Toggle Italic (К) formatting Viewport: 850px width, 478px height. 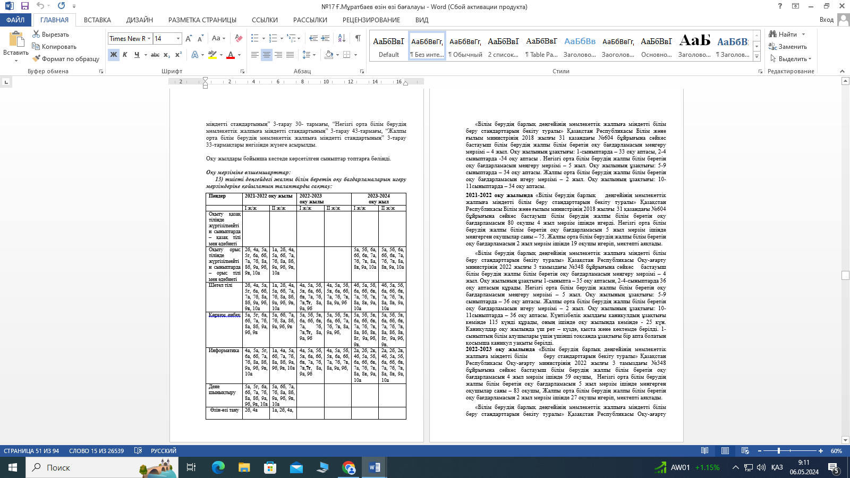pyautogui.click(x=125, y=55)
